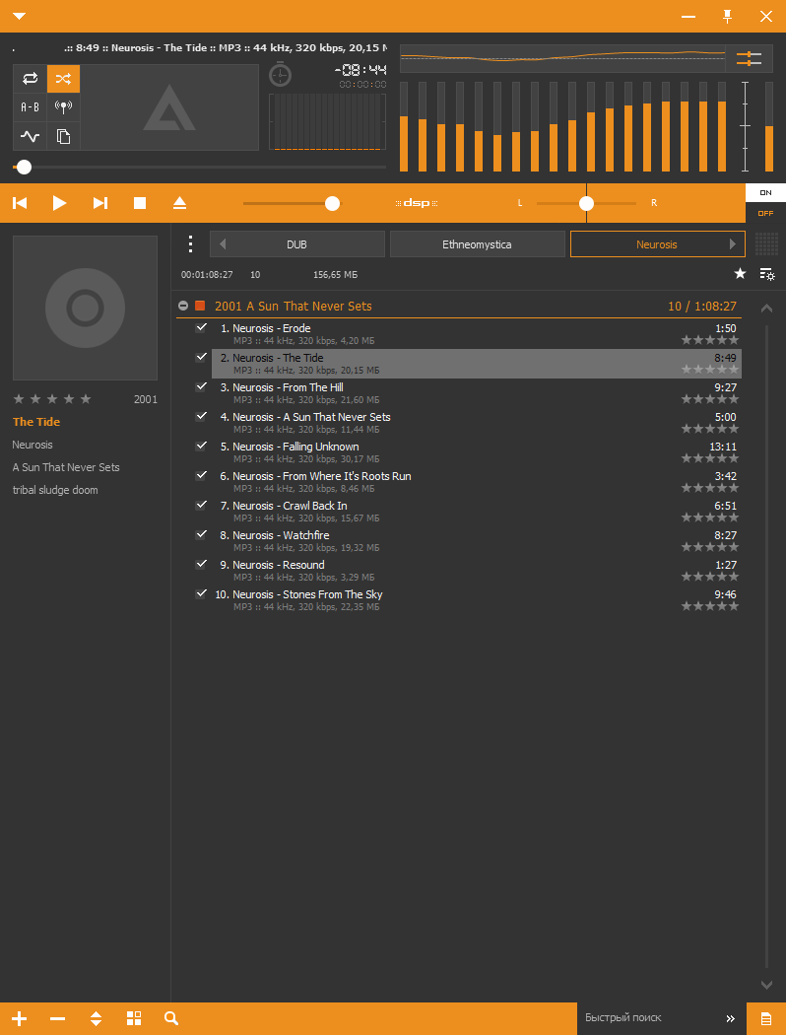
Task: Click the favorites star icon
Action: point(740,273)
